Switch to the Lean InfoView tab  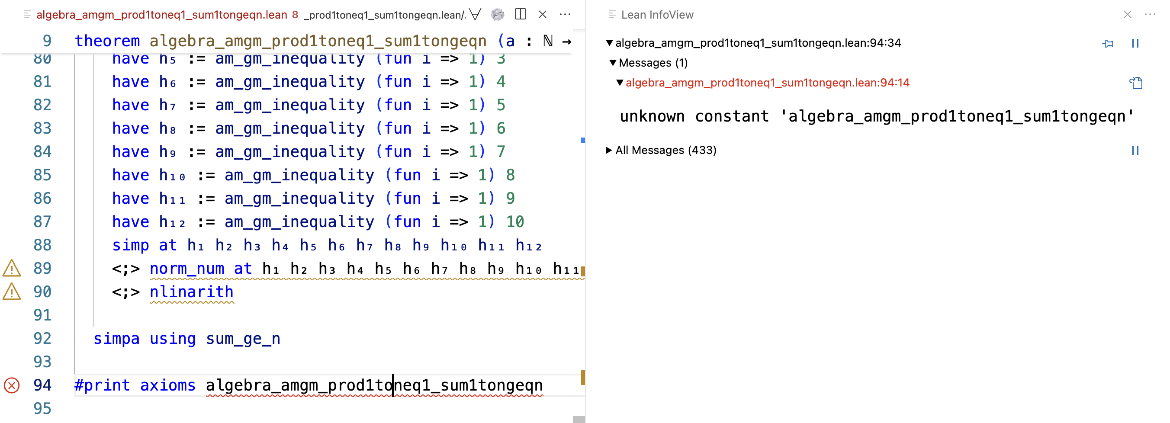tap(656, 15)
